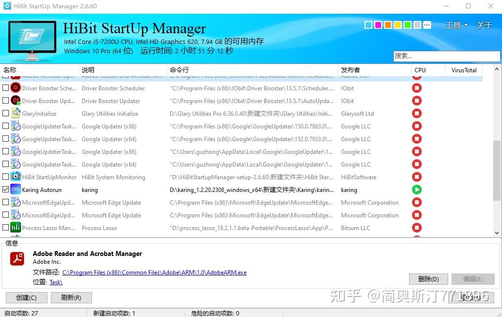The width and height of the screenshot is (502, 317).
Task: Click the Process Lasso bar-chart icon
Action: pyautogui.click(x=15, y=228)
